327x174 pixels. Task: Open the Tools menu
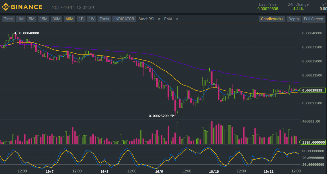(x=104, y=19)
